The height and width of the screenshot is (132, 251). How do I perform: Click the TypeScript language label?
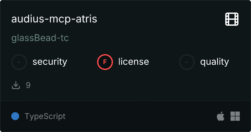(45, 116)
